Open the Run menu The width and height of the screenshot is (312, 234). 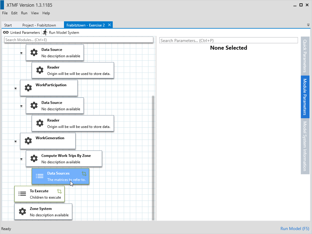(24, 13)
